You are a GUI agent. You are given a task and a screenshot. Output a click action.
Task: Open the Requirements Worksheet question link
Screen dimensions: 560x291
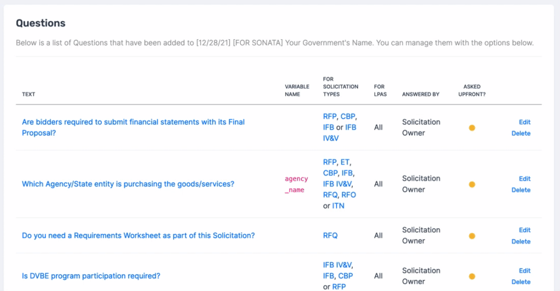138,236
